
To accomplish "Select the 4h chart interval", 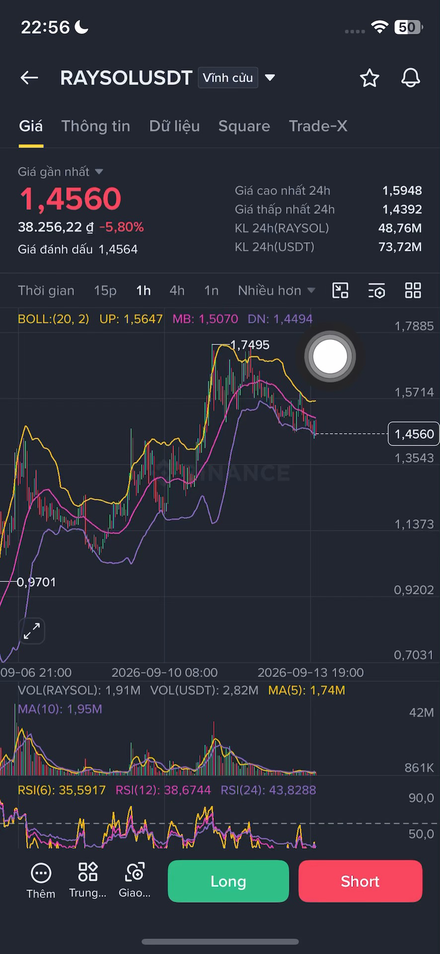I will pos(177,291).
